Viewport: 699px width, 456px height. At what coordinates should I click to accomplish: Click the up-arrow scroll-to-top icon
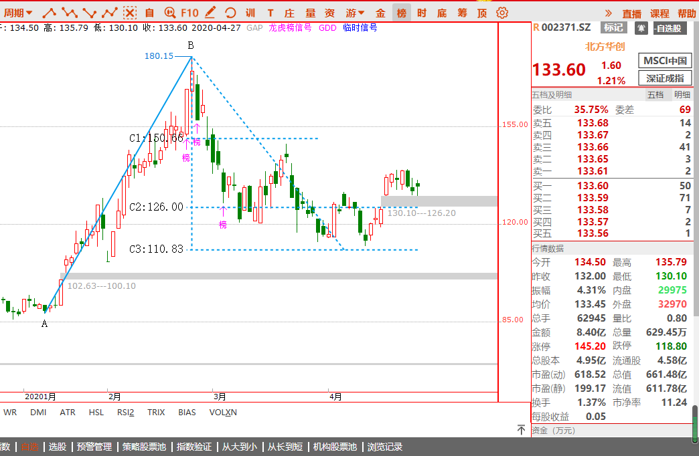pyautogui.click(x=521, y=430)
